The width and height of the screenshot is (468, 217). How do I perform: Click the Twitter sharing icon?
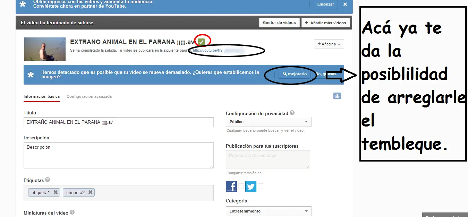pyautogui.click(x=251, y=186)
